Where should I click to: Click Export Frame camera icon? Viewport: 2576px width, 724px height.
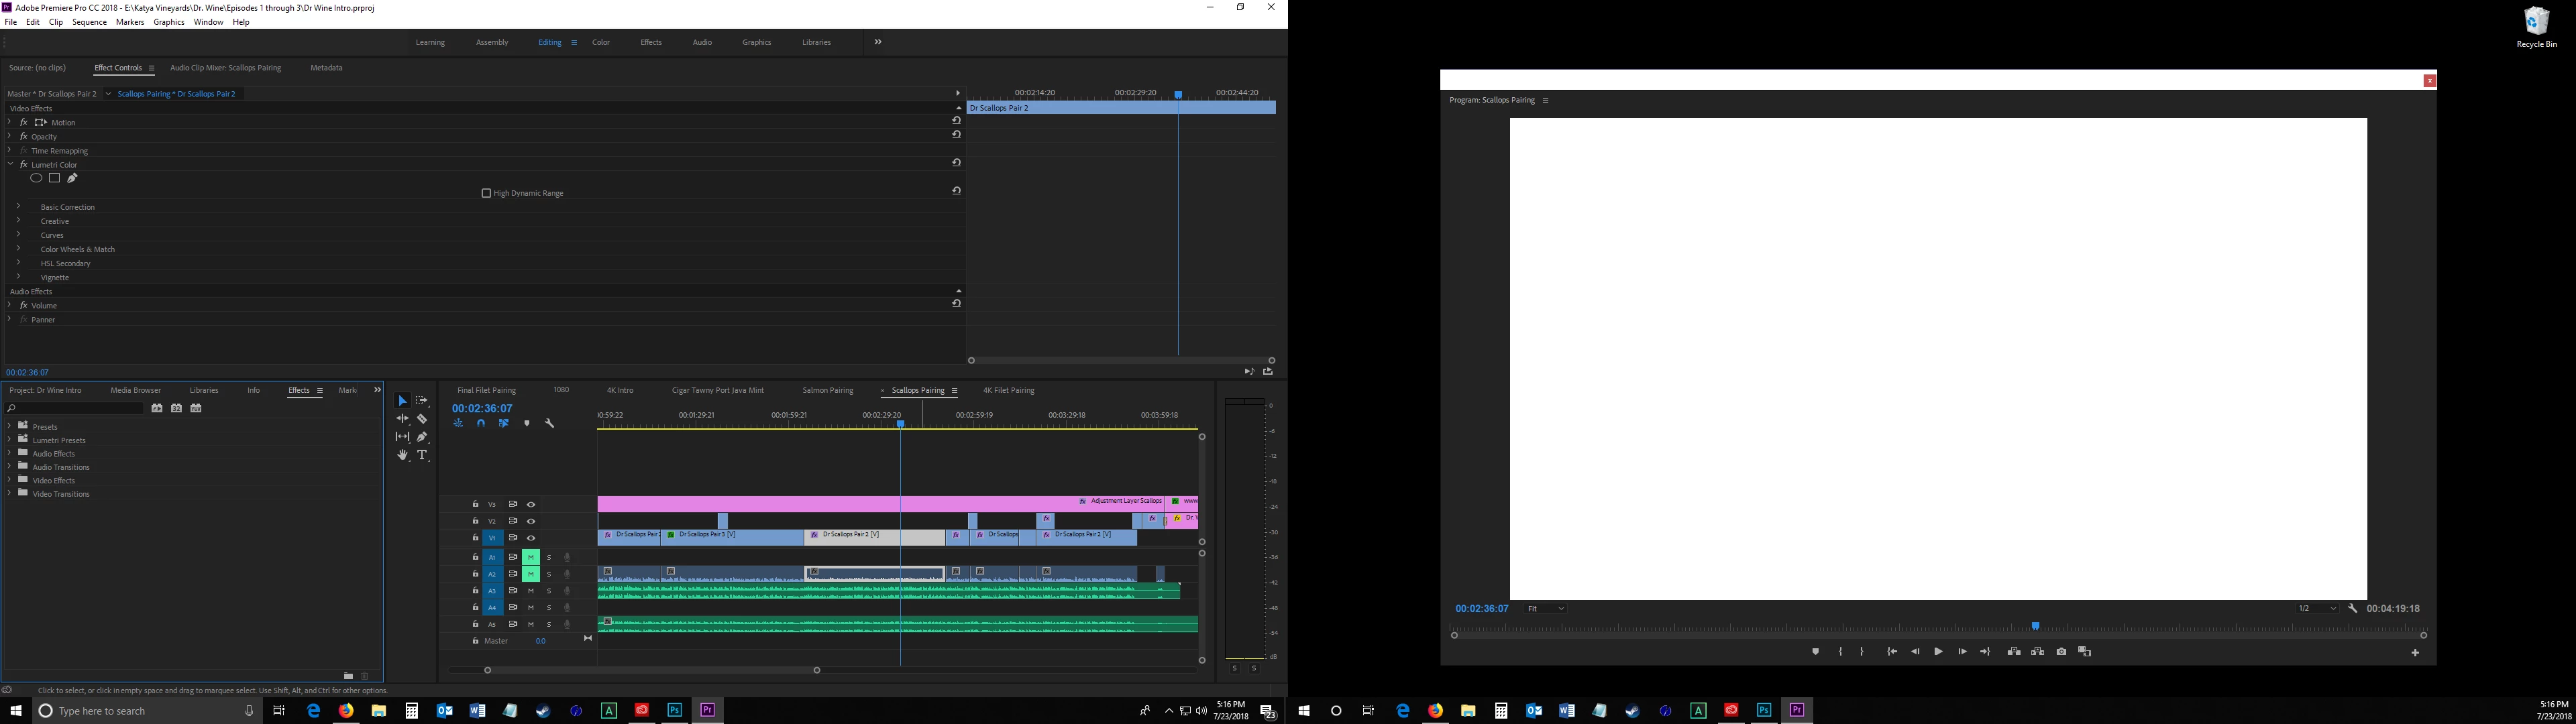pyautogui.click(x=2061, y=652)
